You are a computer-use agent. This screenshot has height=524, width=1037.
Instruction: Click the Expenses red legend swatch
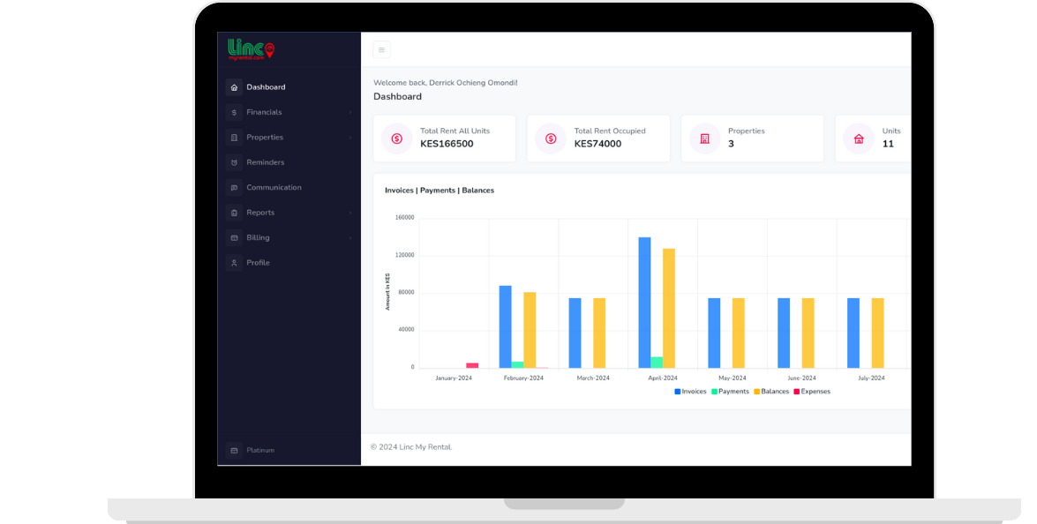point(797,392)
